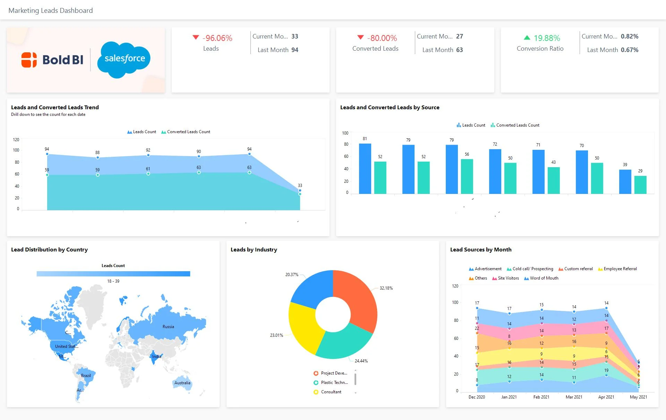Toggle Leads Count in by Source legend

[x=471, y=125]
